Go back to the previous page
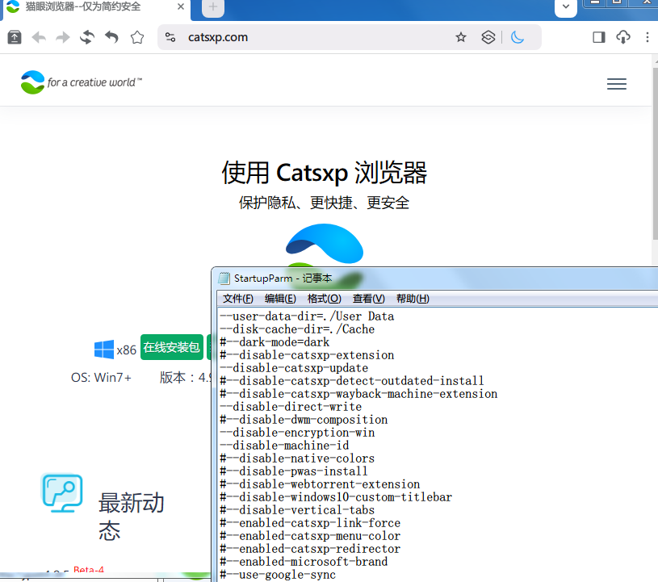This screenshot has height=582, width=658. [39, 37]
